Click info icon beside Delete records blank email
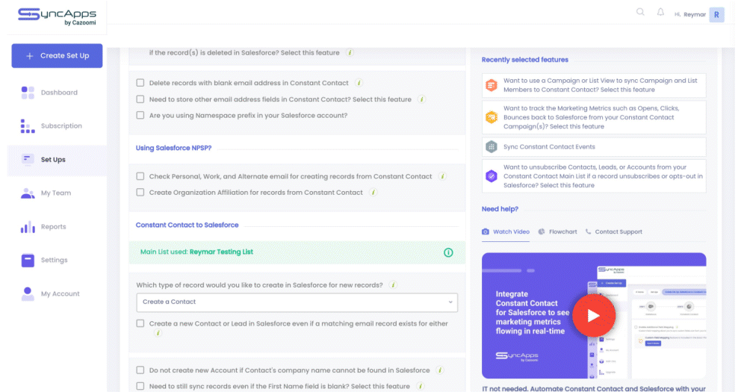The image size is (747, 392). pos(359,83)
